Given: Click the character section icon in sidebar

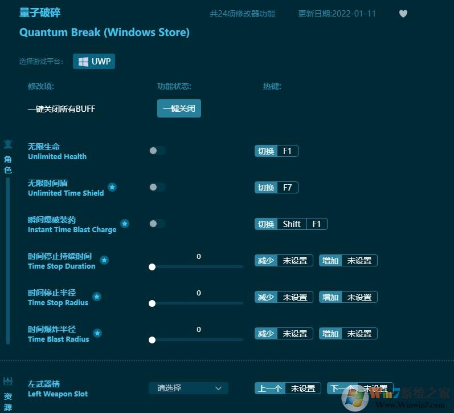Looking at the screenshot, I should click(8, 144).
